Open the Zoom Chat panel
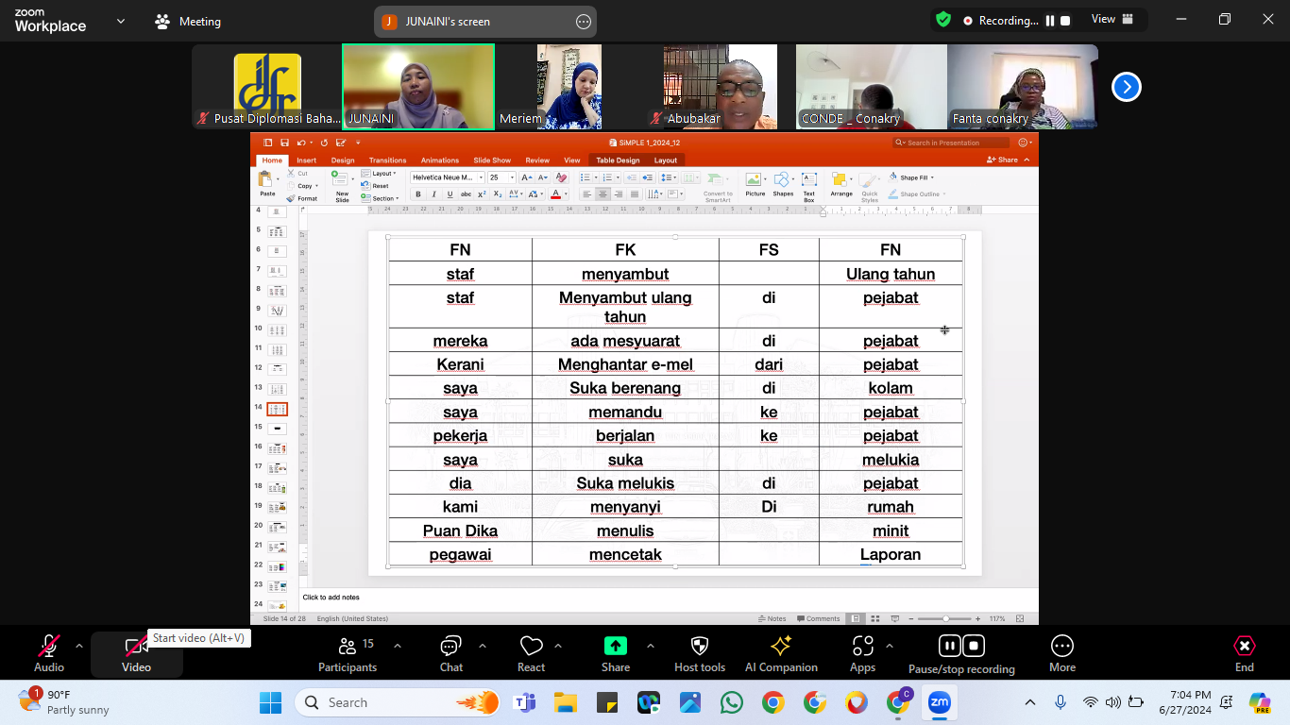 click(450, 653)
